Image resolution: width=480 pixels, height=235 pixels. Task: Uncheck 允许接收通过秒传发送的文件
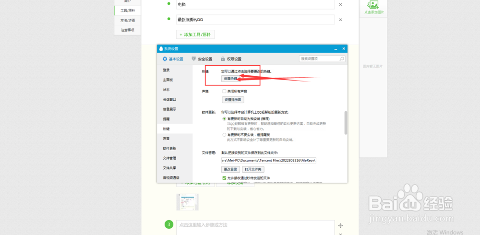tap(224, 178)
